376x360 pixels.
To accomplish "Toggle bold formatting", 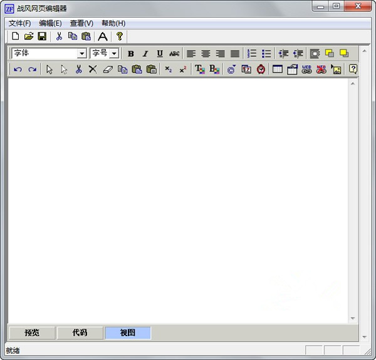I will [131, 54].
